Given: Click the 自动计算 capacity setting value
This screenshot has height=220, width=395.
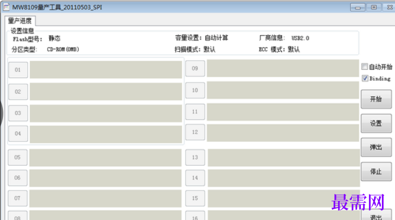Looking at the screenshot, I should 216,38.
